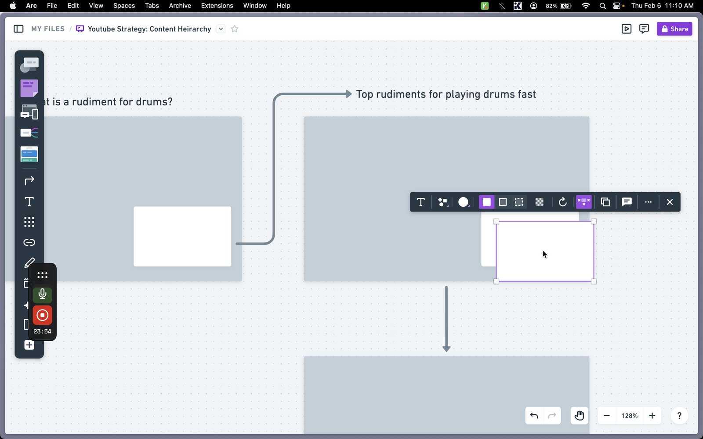Open text options in shape toolbar
703x439 pixels.
click(x=420, y=202)
